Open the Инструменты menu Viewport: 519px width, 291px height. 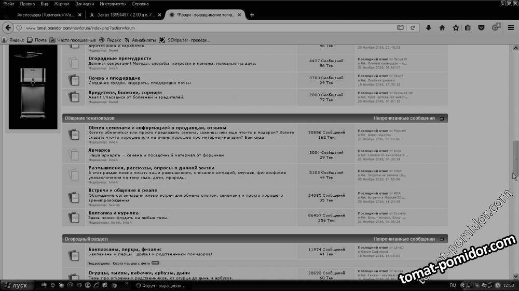pyautogui.click(x=112, y=4)
